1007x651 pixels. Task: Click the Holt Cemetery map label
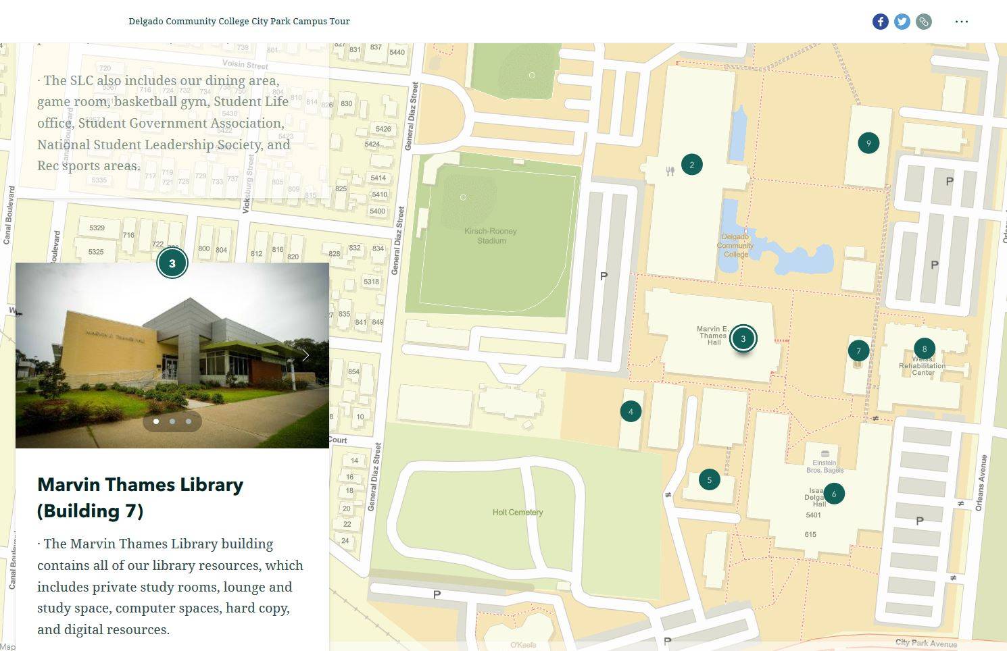coord(518,513)
